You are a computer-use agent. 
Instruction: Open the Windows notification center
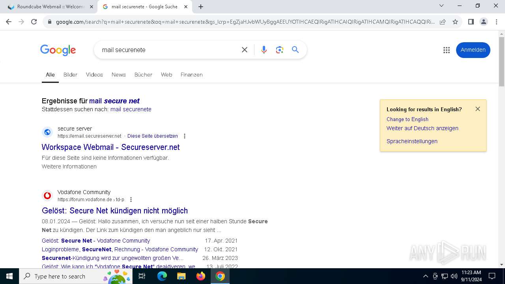492,276
